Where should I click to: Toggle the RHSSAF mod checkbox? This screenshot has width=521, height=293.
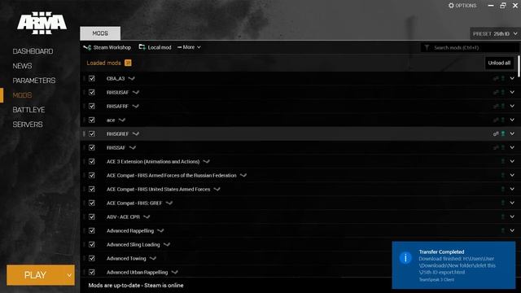click(92, 148)
